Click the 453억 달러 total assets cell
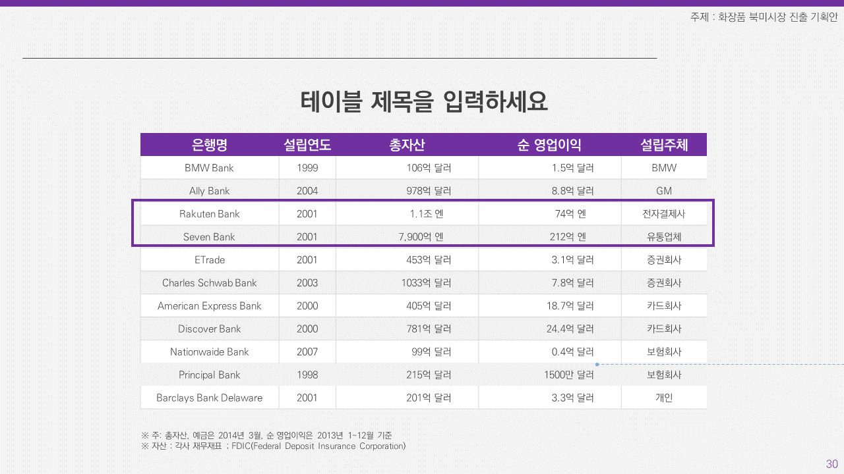This screenshot has width=844, height=474. click(x=407, y=260)
